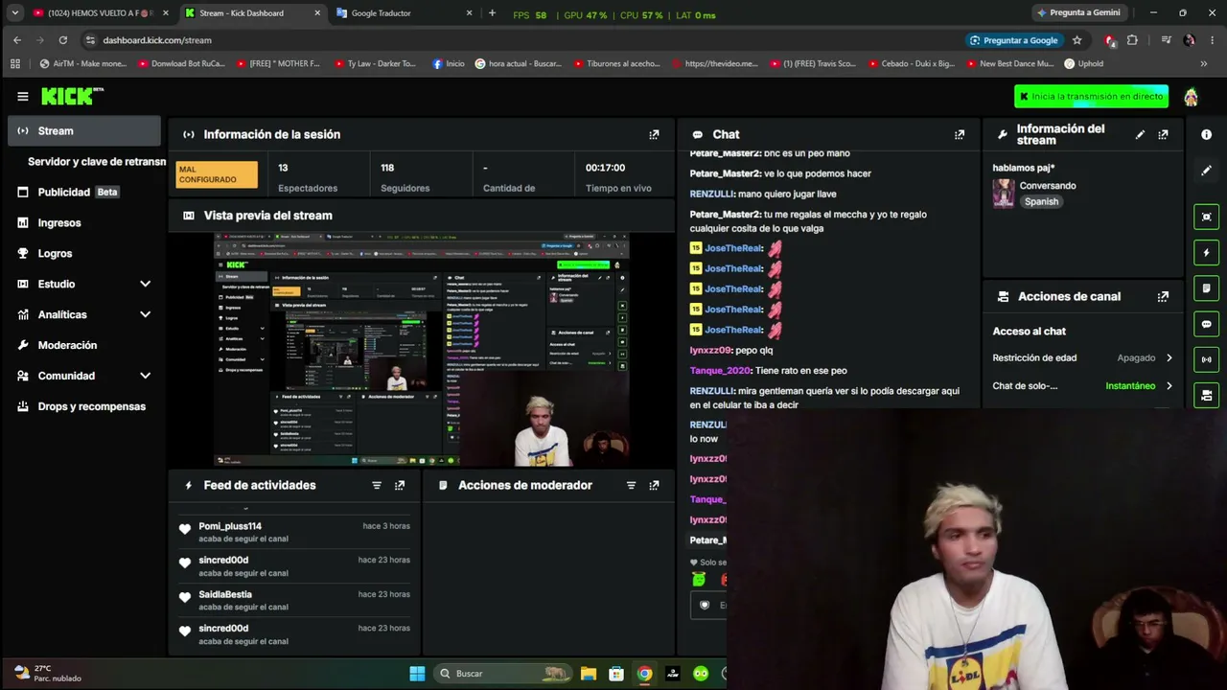Click Preguntar a Google button
This screenshot has height=690, width=1227.
click(x=1014, y=40)
